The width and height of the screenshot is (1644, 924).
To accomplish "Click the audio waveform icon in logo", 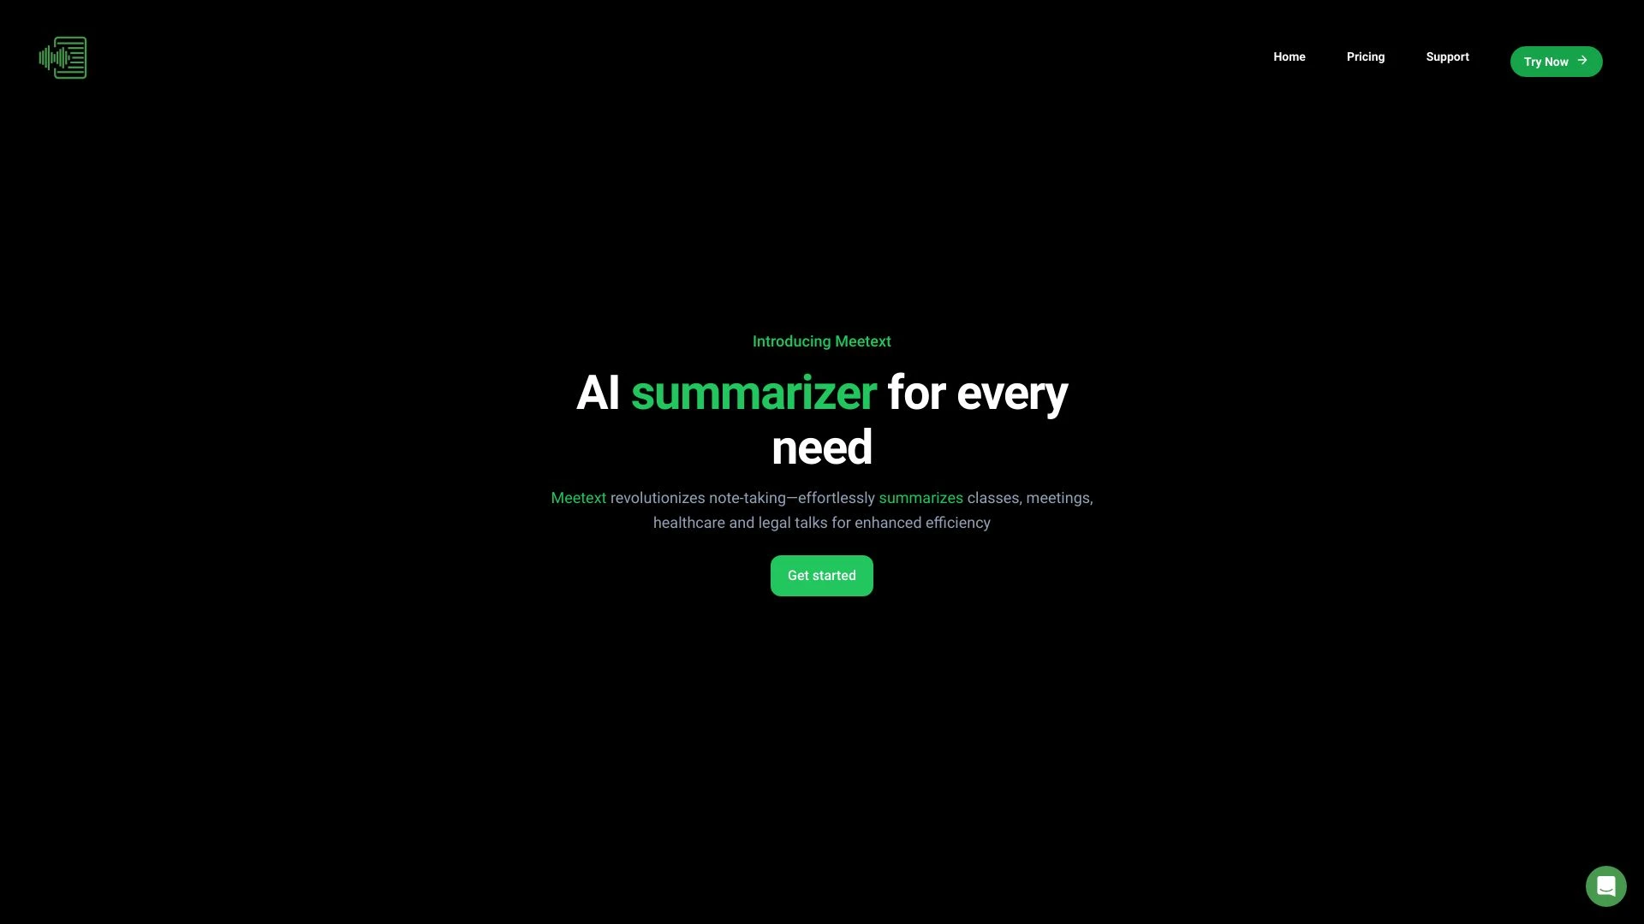I will click(47, 56).
